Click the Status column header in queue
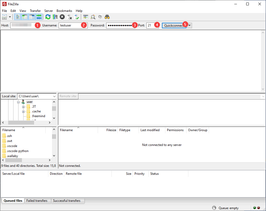266x211 pixels. (x=168, y=174)
